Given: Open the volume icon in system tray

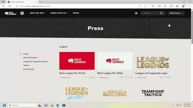Looking at the screenshot, I should tap(180, 105).
